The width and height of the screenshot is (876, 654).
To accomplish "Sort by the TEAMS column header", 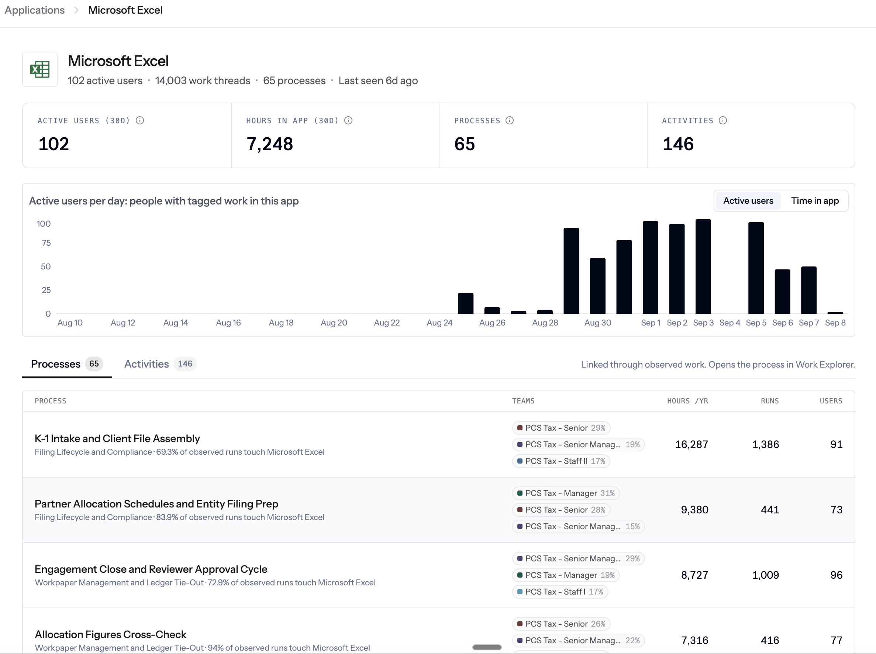I will (523, 401).
